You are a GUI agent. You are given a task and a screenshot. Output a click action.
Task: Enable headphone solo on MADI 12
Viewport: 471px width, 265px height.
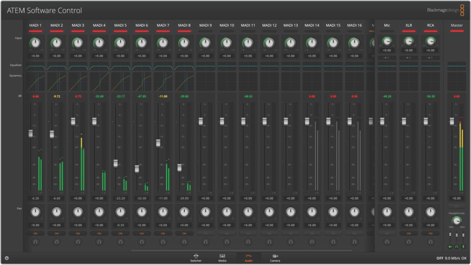pyautogui.click(x=269, y=242)
